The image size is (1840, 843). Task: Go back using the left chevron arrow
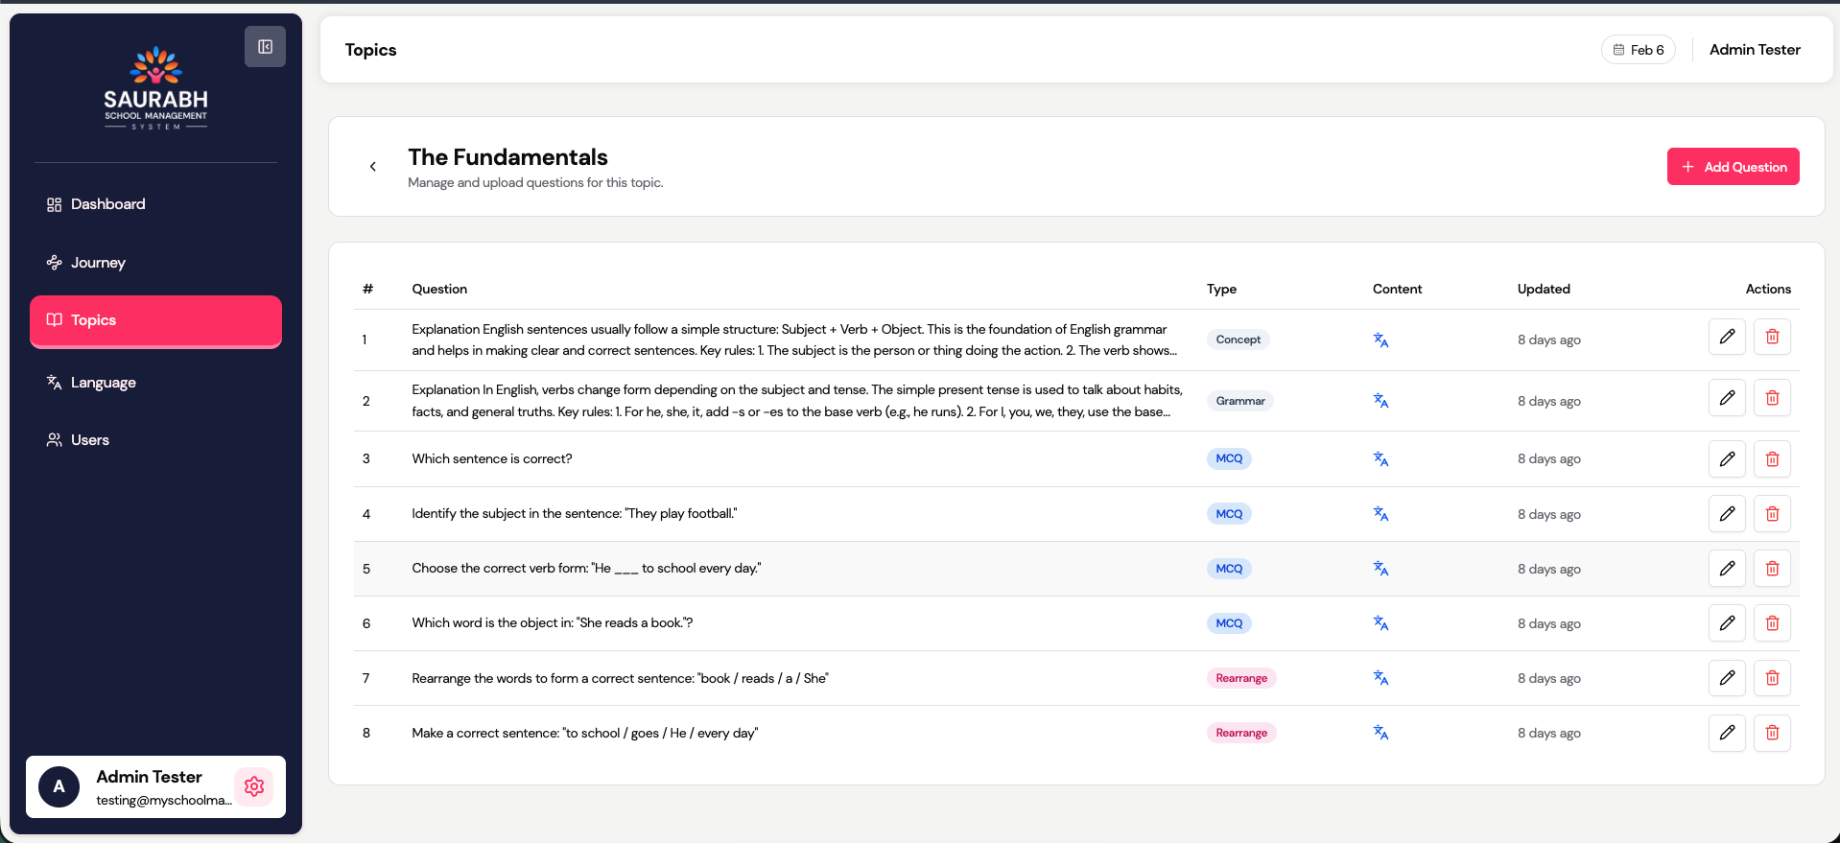373,167
